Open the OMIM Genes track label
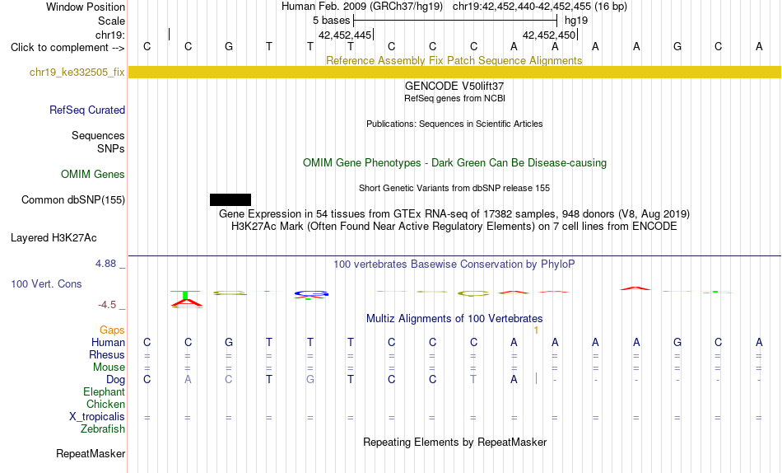 [x=93, y=175]
